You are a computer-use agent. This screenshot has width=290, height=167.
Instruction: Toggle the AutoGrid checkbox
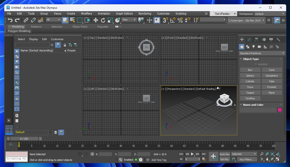pyautogui.click(x=256, y=64)
